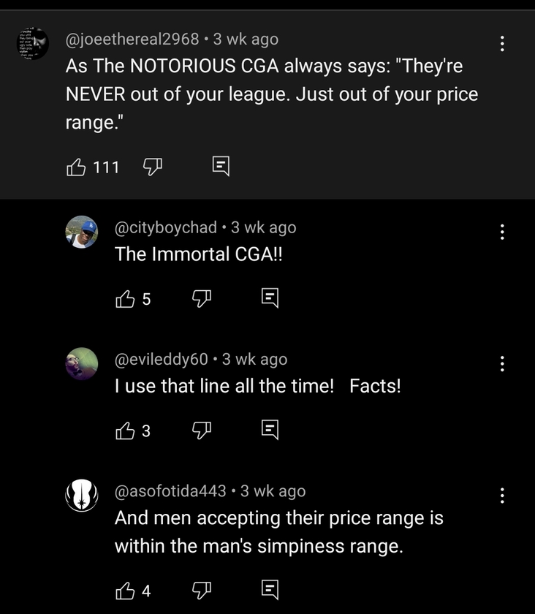Screen dimensions: 535x614
Task: Like @evileddy60's reply
Action: coord(125,431)
